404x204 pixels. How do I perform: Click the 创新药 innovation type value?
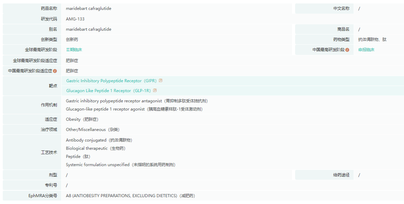point(72,40)
